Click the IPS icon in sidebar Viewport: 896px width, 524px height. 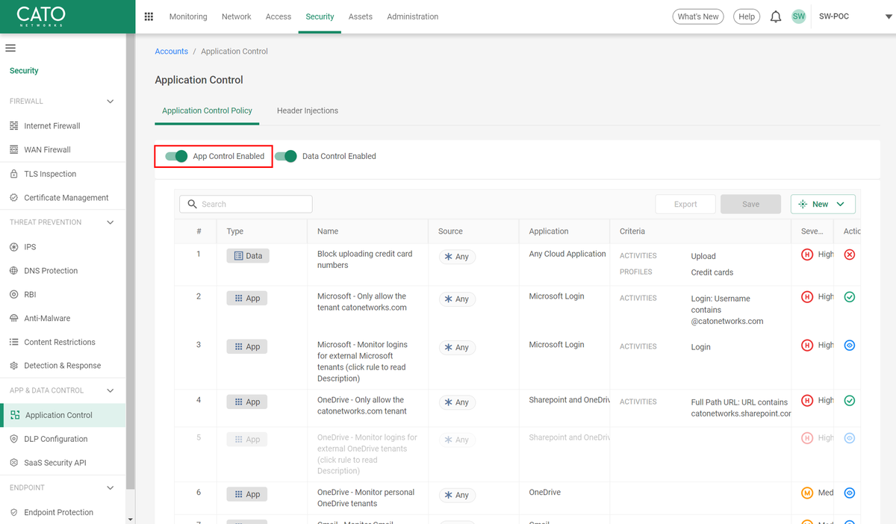[x=14, y=247]
